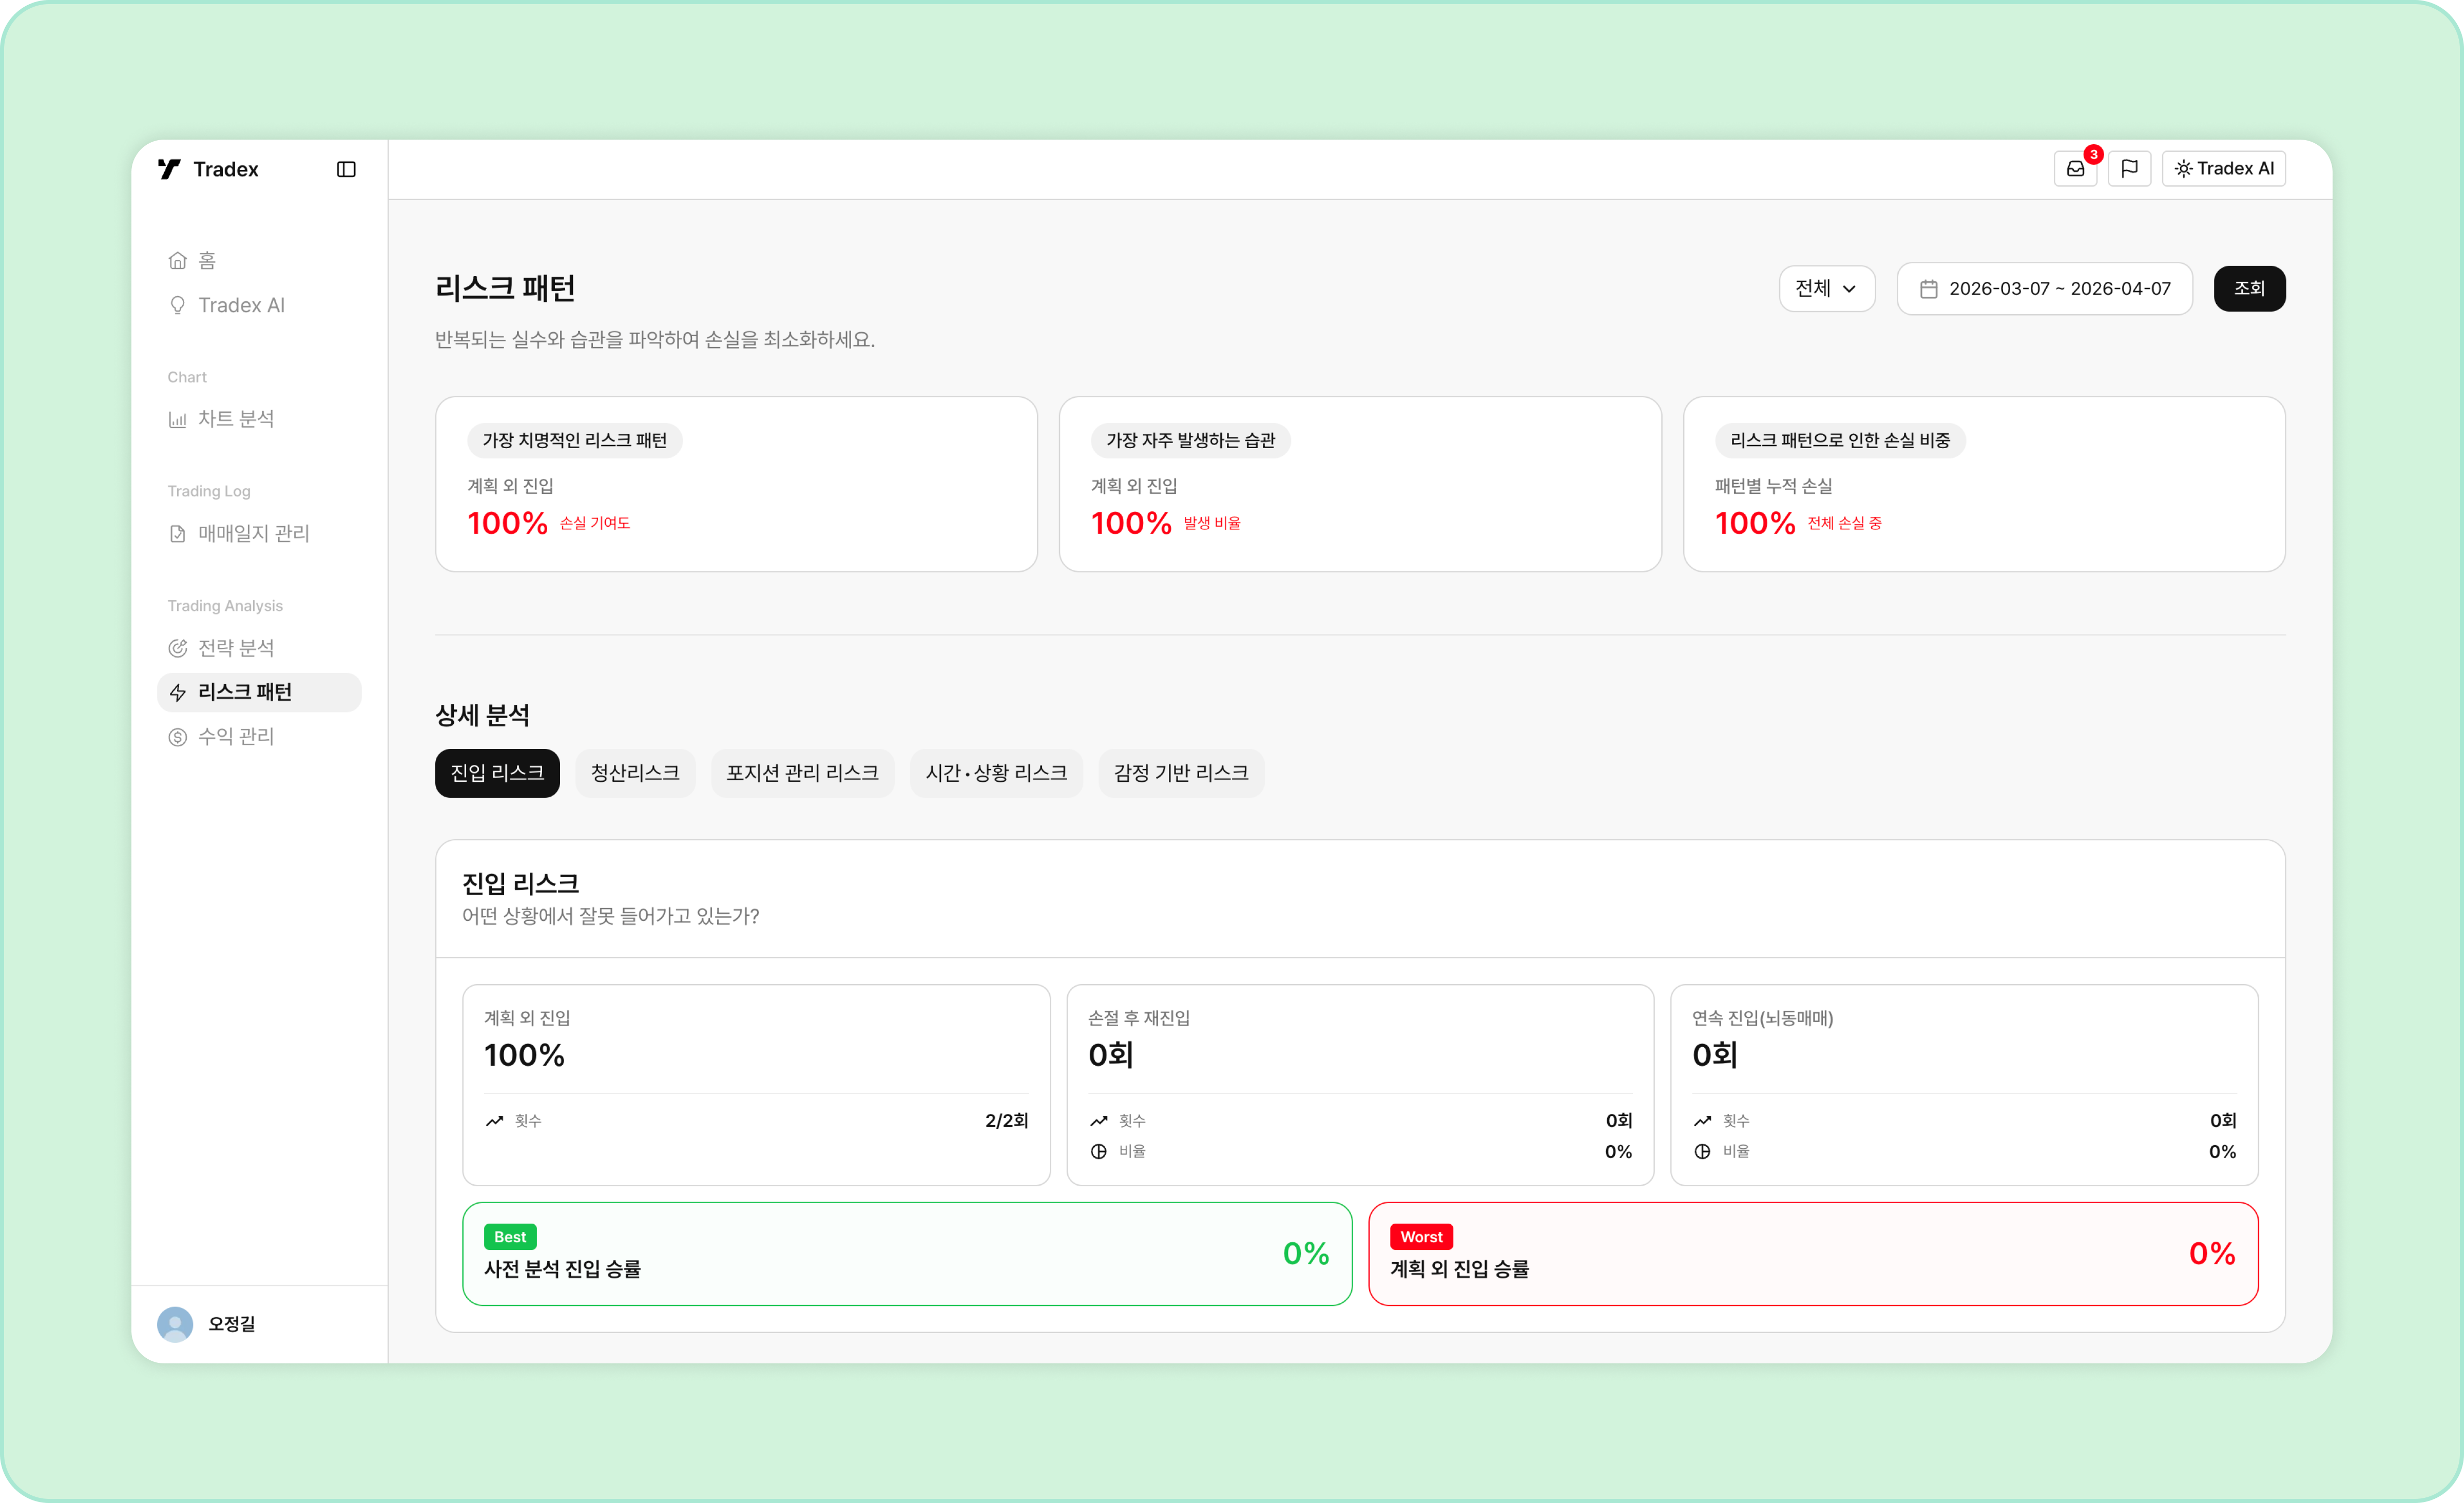Click the red Worst badge

coord(1421,1237)
